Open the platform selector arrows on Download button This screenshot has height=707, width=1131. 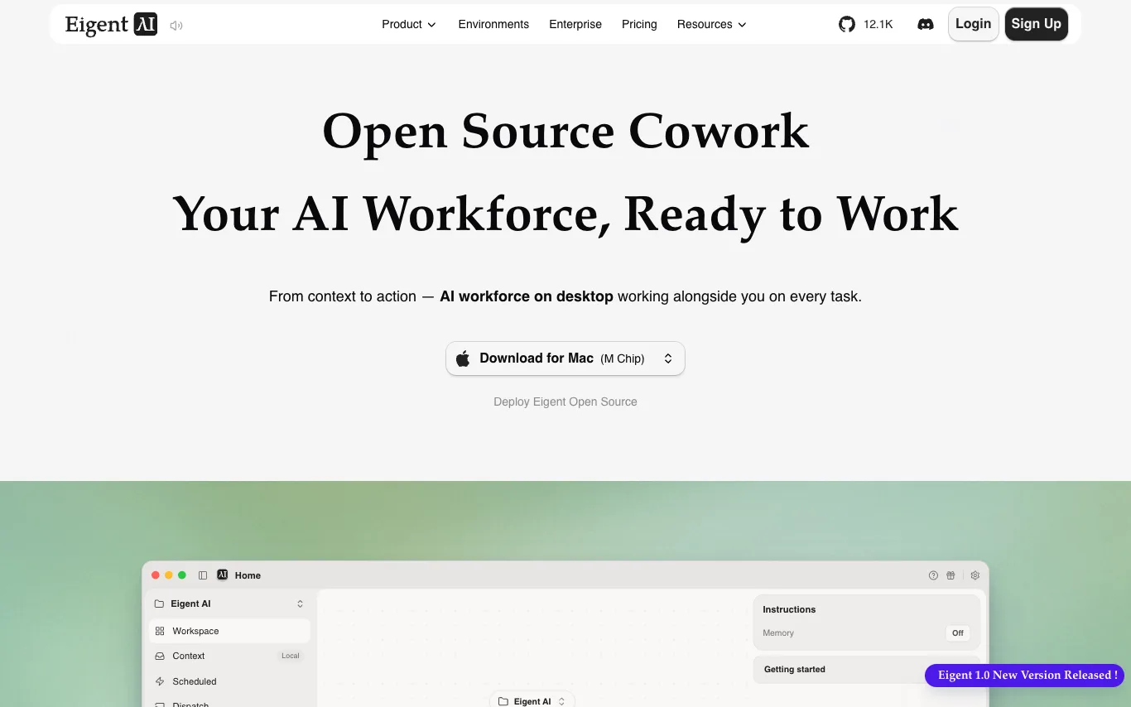[668, 358]
